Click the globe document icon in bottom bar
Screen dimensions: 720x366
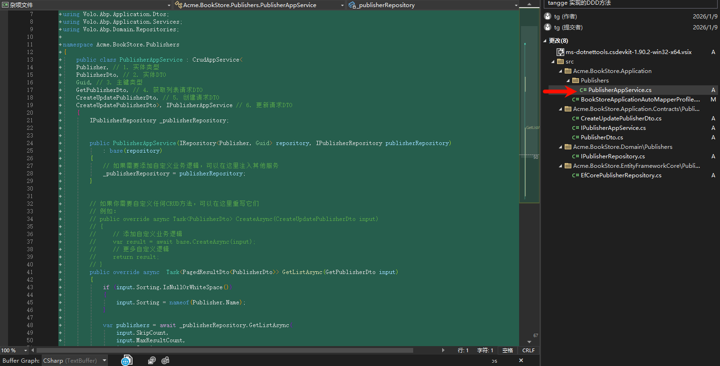pyautogui.click(x=126, y=360)
